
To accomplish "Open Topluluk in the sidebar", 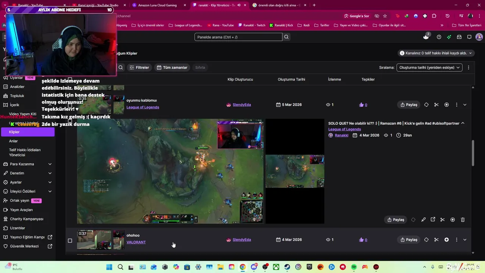I will [17, 96].
